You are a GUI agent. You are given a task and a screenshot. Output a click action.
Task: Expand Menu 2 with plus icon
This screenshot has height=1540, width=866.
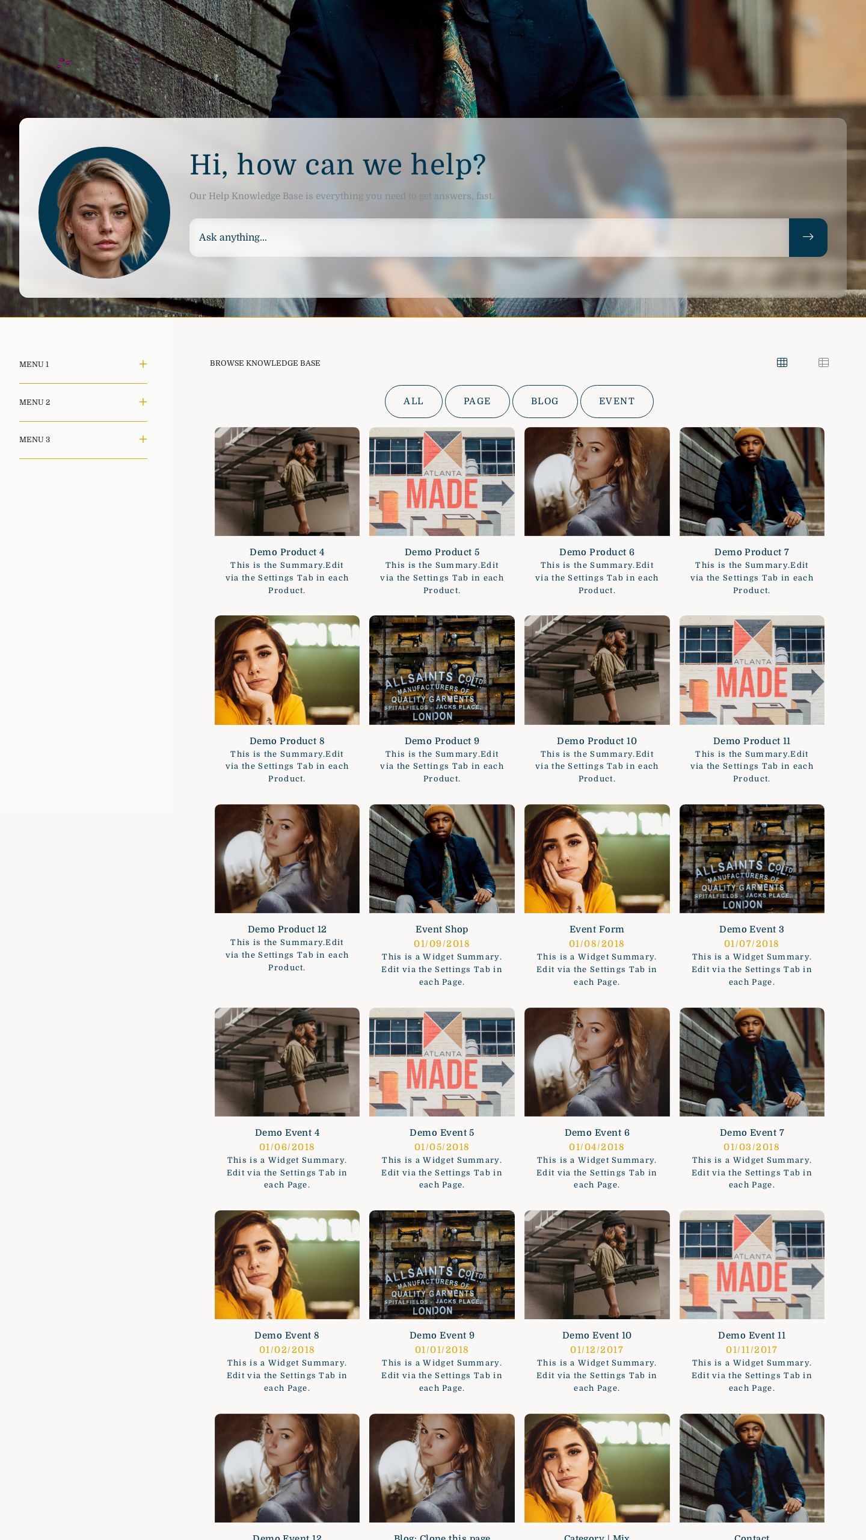(x=143, y=402)
